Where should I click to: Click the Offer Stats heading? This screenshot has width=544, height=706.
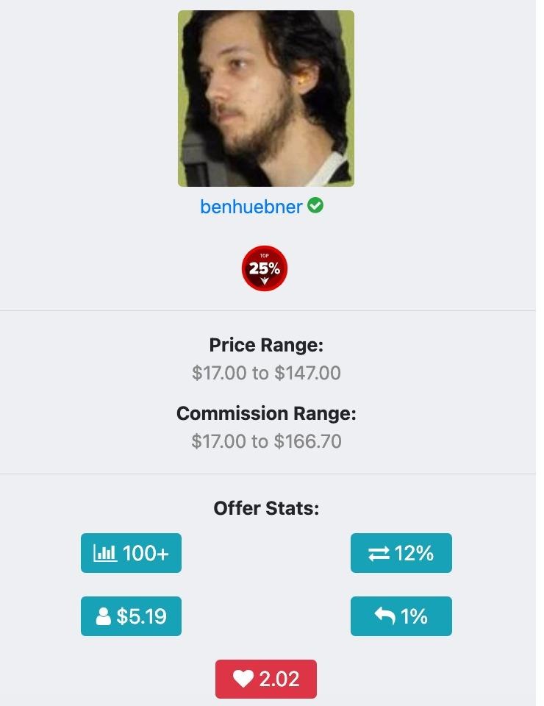[266, 508]
